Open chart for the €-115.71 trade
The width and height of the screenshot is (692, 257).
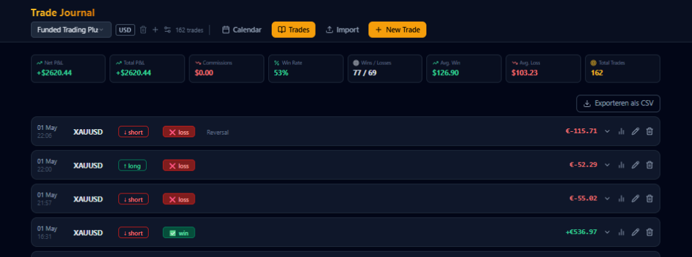pos(622,131)
